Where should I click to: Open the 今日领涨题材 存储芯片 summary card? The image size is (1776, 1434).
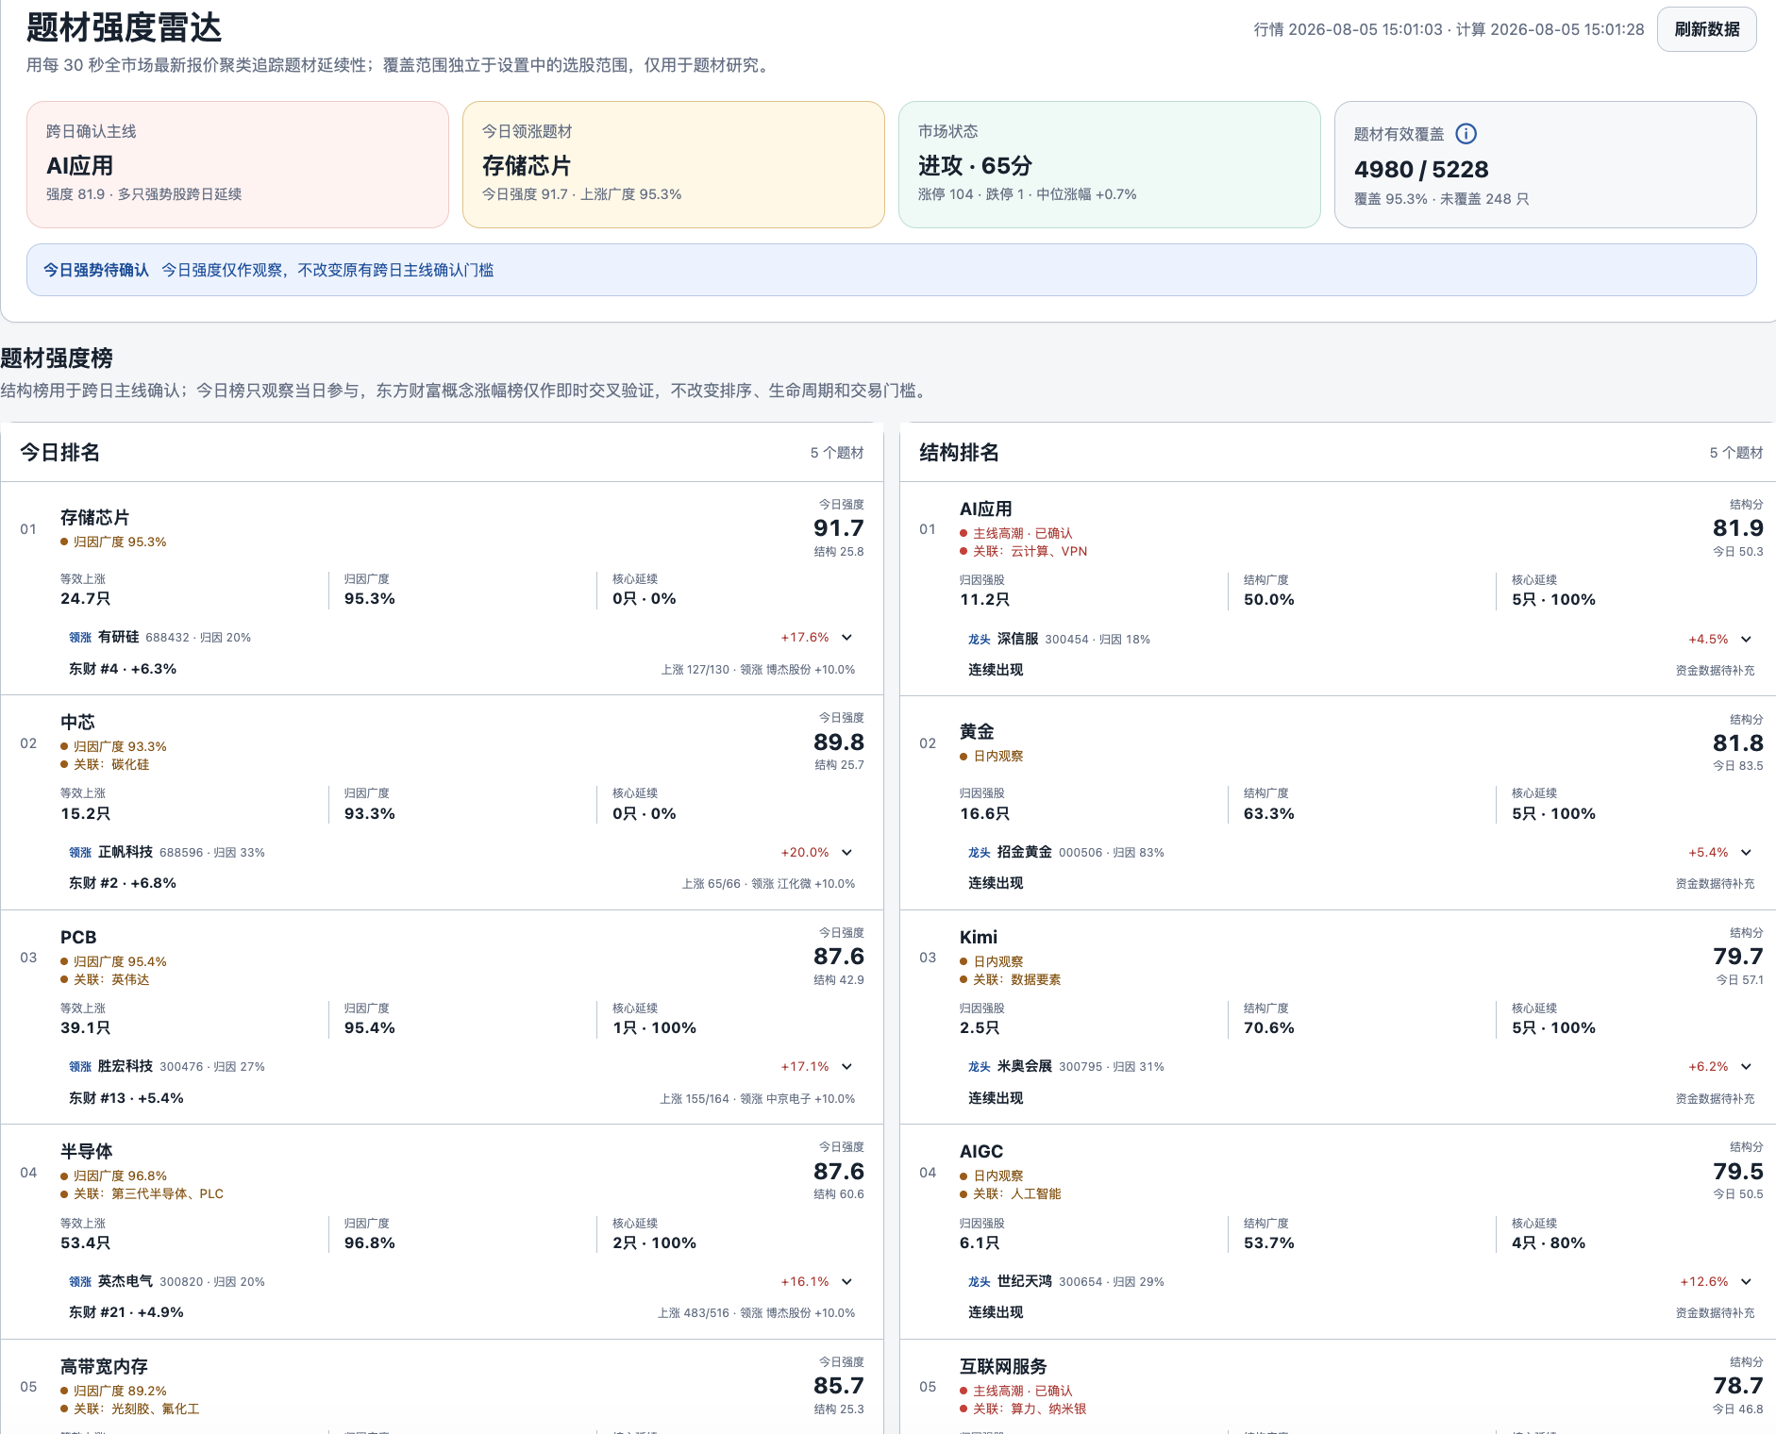tap(674, 164)
